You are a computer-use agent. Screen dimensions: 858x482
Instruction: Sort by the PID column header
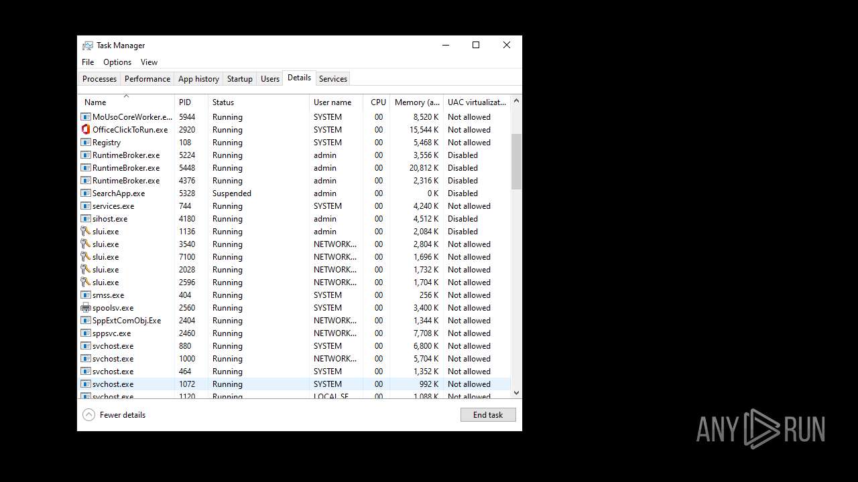(191, 102)
